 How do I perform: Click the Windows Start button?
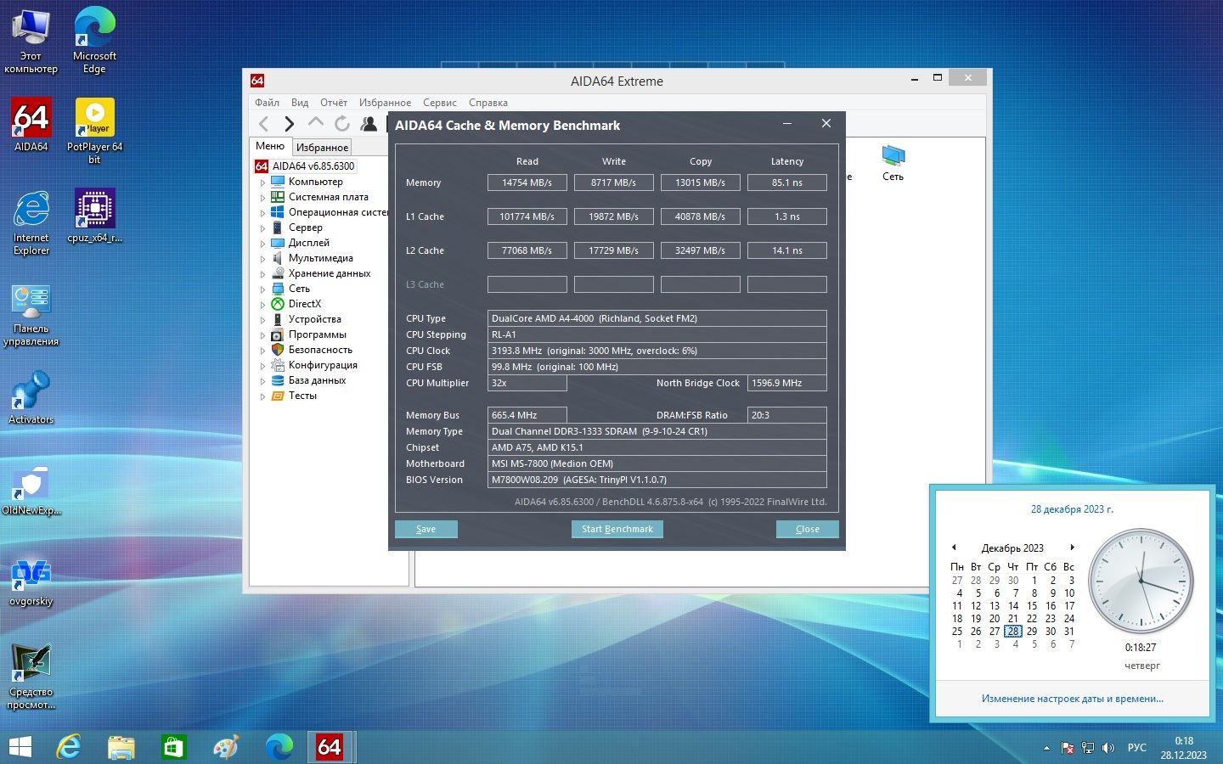point(20,747)
